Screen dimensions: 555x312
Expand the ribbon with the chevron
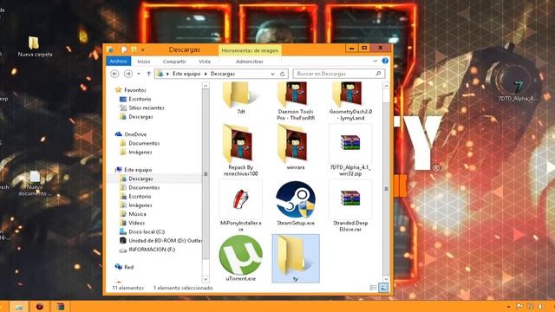[375, 61]
